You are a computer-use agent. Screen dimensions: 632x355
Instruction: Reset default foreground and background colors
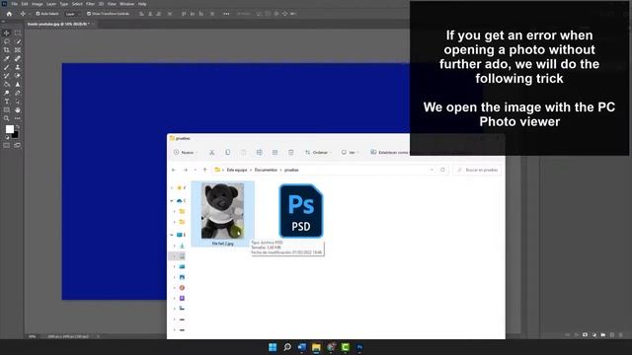point(7,137)
